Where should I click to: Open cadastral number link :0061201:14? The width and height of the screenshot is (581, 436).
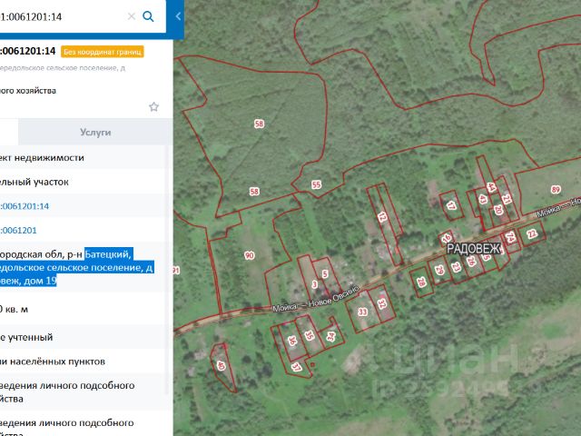(25, 206)
